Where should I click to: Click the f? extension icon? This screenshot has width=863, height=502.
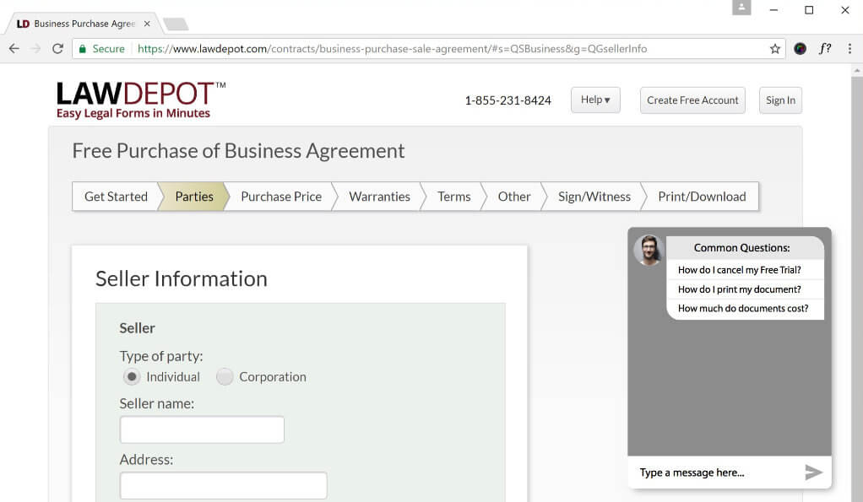click(x=825, y=49)
